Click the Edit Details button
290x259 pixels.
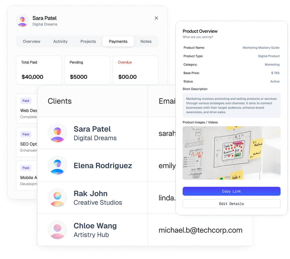[231, 204]
